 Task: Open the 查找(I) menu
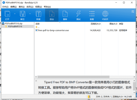tap(22, 7)
